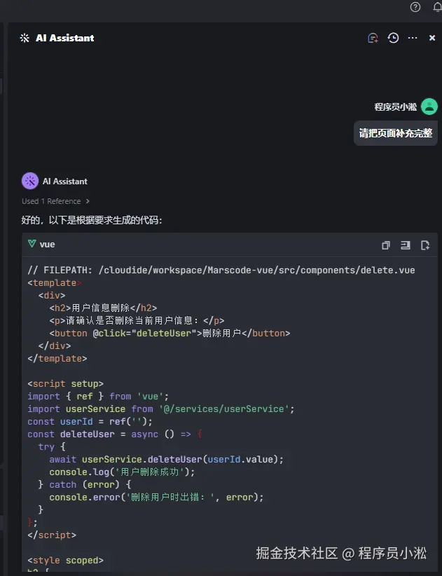The image size is (442, 576).
Task: Click the vue language label
Action: pyautogui.click(x=48, y=245)
